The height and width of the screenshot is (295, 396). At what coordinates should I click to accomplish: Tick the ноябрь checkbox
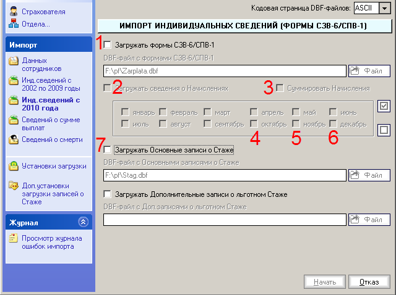tap(296, 123)
